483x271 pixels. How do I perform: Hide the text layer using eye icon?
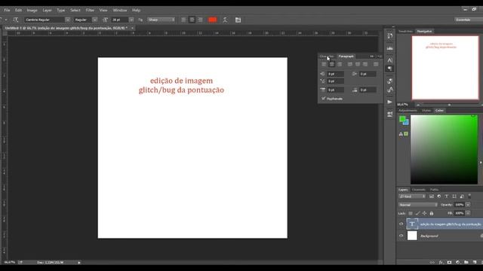[401, 224]
